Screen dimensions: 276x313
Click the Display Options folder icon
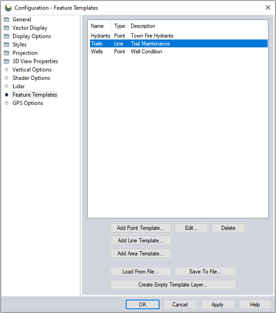[x=6, y=36]
